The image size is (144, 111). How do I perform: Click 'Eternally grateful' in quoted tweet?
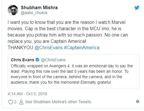tap(96, 82)
